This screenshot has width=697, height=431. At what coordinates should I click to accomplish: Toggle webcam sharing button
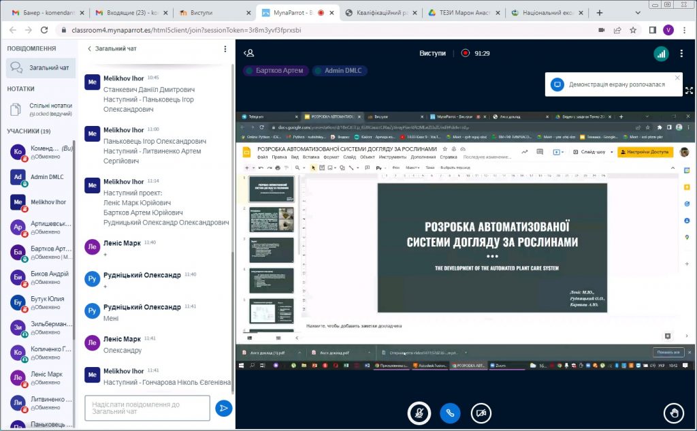pos(481,413)
